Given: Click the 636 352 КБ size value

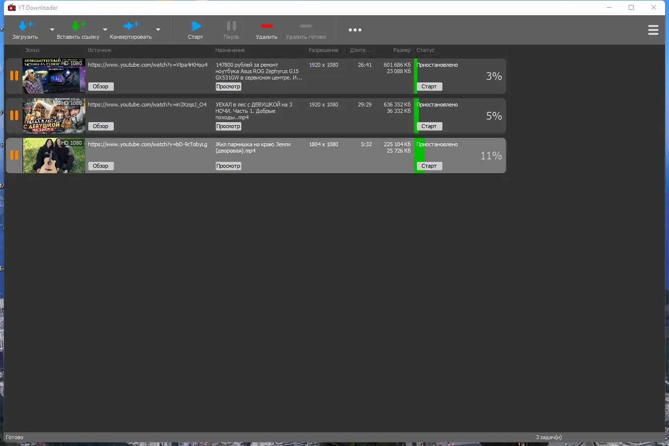Looking at the screenshot, I should pyautogui.click(x=397, y=105).
